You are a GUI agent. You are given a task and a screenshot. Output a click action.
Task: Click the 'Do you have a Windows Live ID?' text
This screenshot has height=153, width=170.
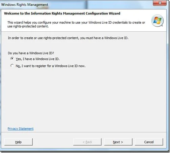point(31,53)
